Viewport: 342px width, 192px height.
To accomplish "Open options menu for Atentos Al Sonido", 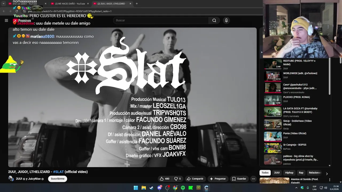I will coord(329,180).
